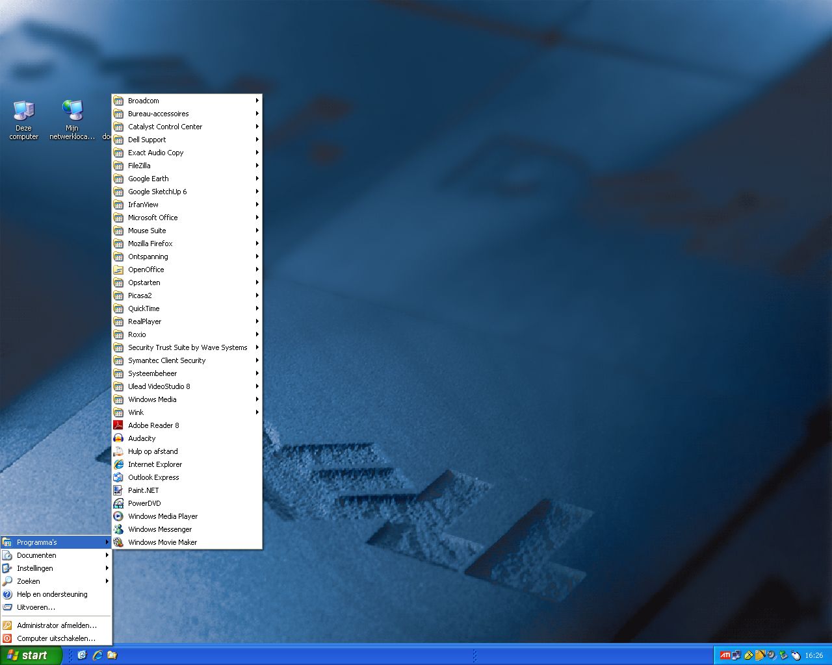The image size is (832, 665).
Task: Launch Paint.NET
Action: point(187,490)
